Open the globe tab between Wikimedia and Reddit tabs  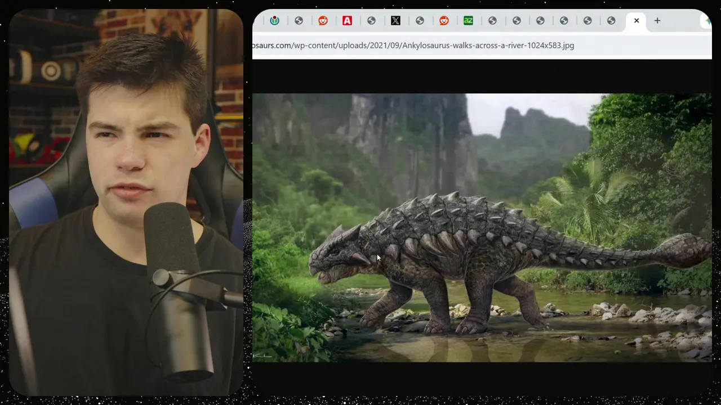click(x=299, y=21)
